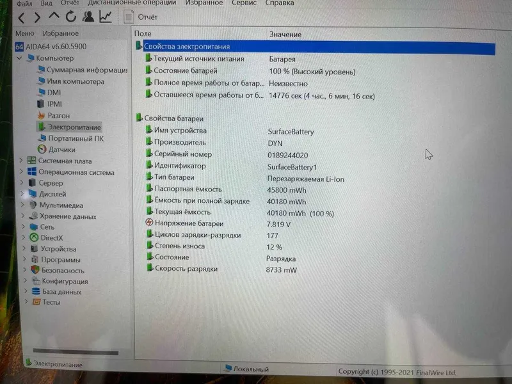Select Свойства электропитания header row
Viewport: 512px width, 384px height.
(x=315, y=47)
